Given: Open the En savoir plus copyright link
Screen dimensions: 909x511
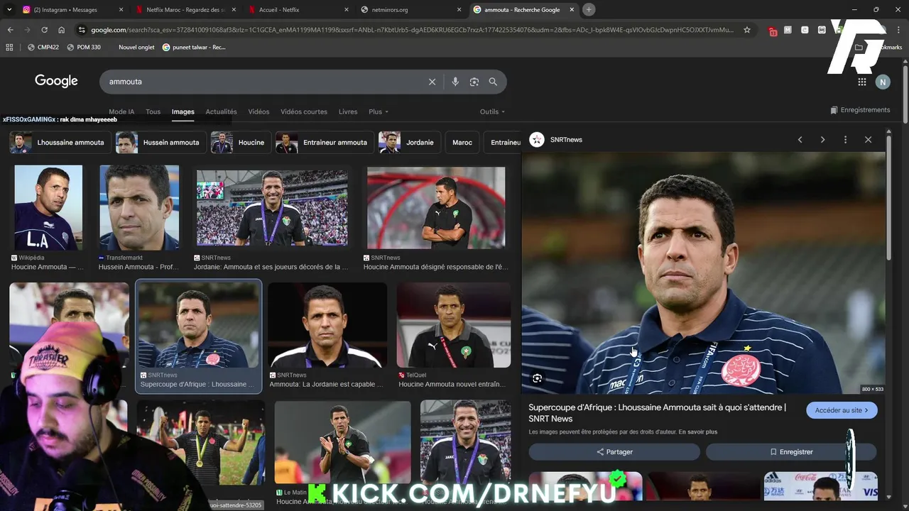Looking at the screenshot, I should [697, 432].
